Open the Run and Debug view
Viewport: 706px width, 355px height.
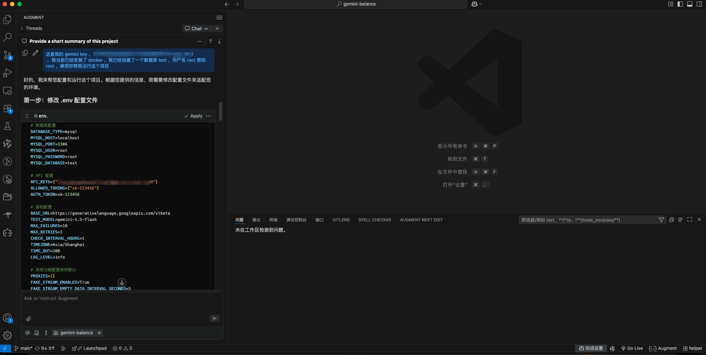[x=7, y=73]
